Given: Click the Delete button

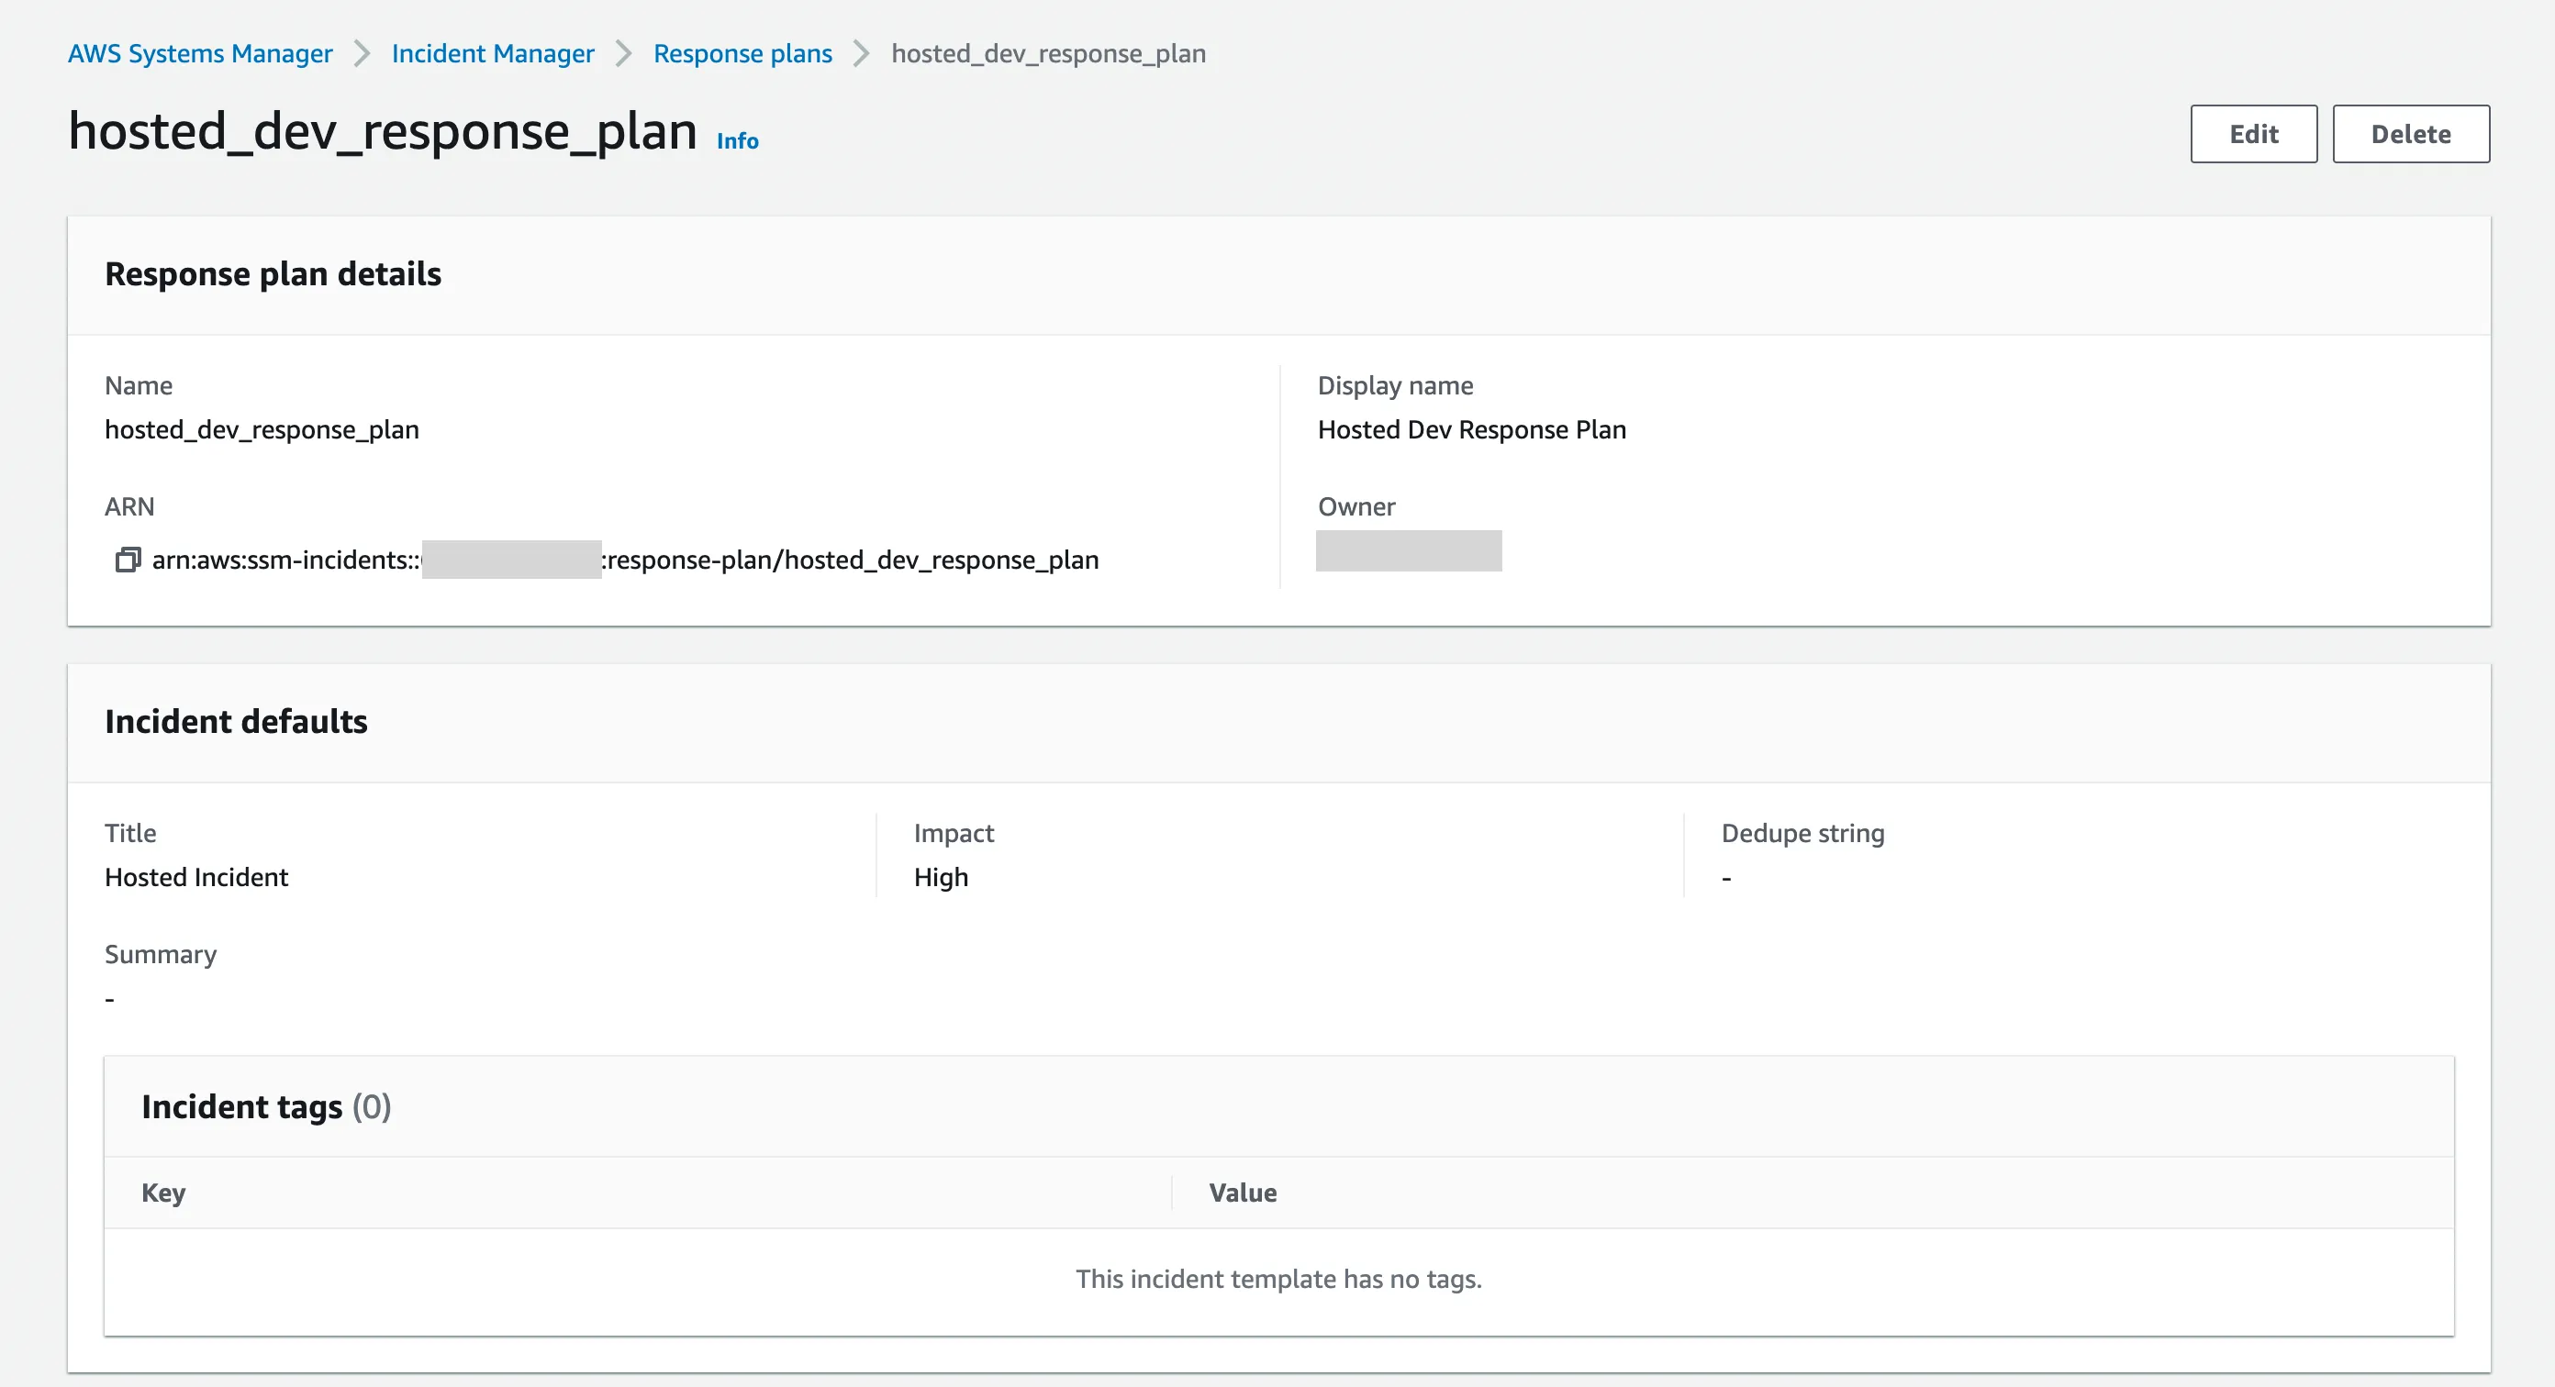Looking at the screenshot, I should pyautogui.click(x=2410, y=133).
